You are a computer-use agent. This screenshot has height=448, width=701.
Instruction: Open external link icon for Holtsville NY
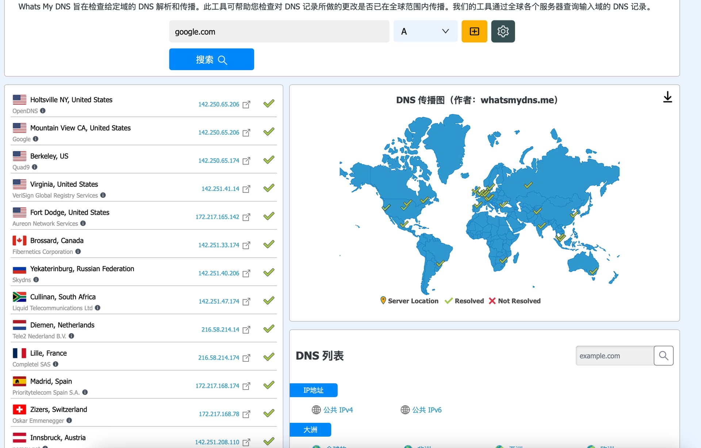pos(246,104)
